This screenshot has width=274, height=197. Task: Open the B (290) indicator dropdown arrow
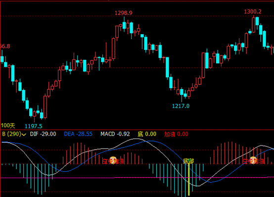pos(24,135)
